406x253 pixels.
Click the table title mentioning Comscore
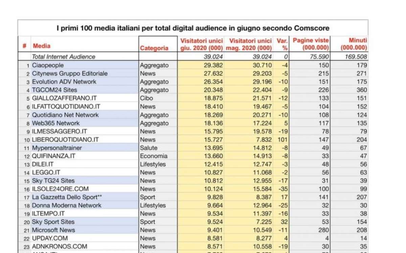193,28
